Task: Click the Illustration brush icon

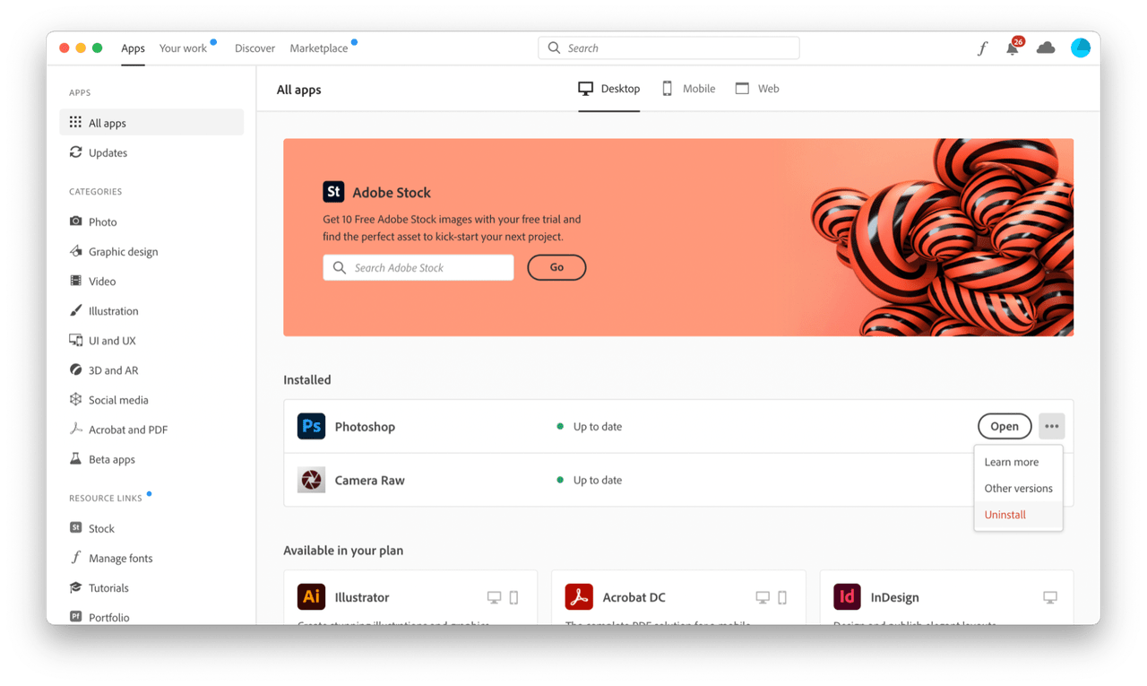Action: point(75,310)
